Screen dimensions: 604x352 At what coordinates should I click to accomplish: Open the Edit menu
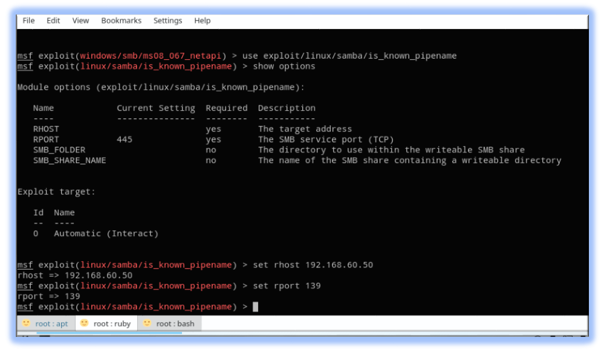click(53, 21)
